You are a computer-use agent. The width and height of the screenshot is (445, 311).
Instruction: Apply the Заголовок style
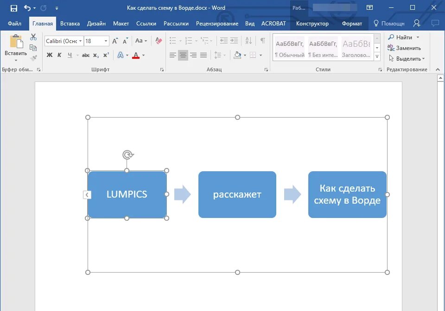click(356, 47)
